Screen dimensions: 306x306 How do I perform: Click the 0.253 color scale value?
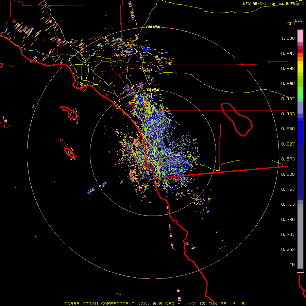click(x=288, y=250)
